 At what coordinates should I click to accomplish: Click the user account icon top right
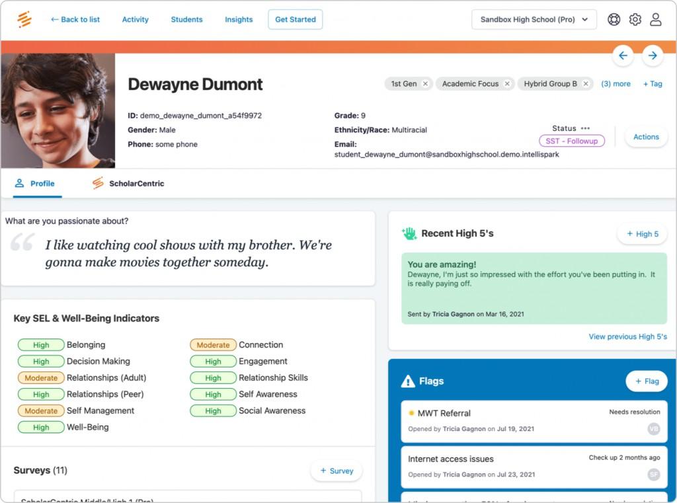coord(656,19)
